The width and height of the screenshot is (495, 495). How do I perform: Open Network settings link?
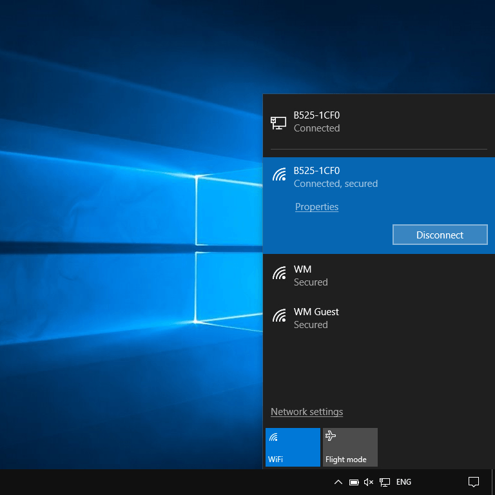307,412
